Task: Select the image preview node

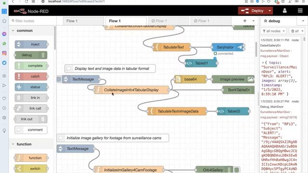Action: click(233, 79)
